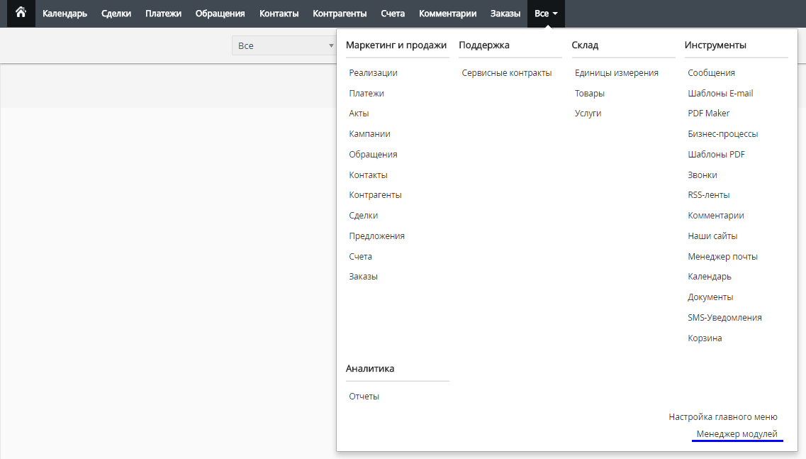The height and width of the screenshot is (459, 806).
Task: Choose Единицы измерения under Склад
Action: (x=616, y=73)
